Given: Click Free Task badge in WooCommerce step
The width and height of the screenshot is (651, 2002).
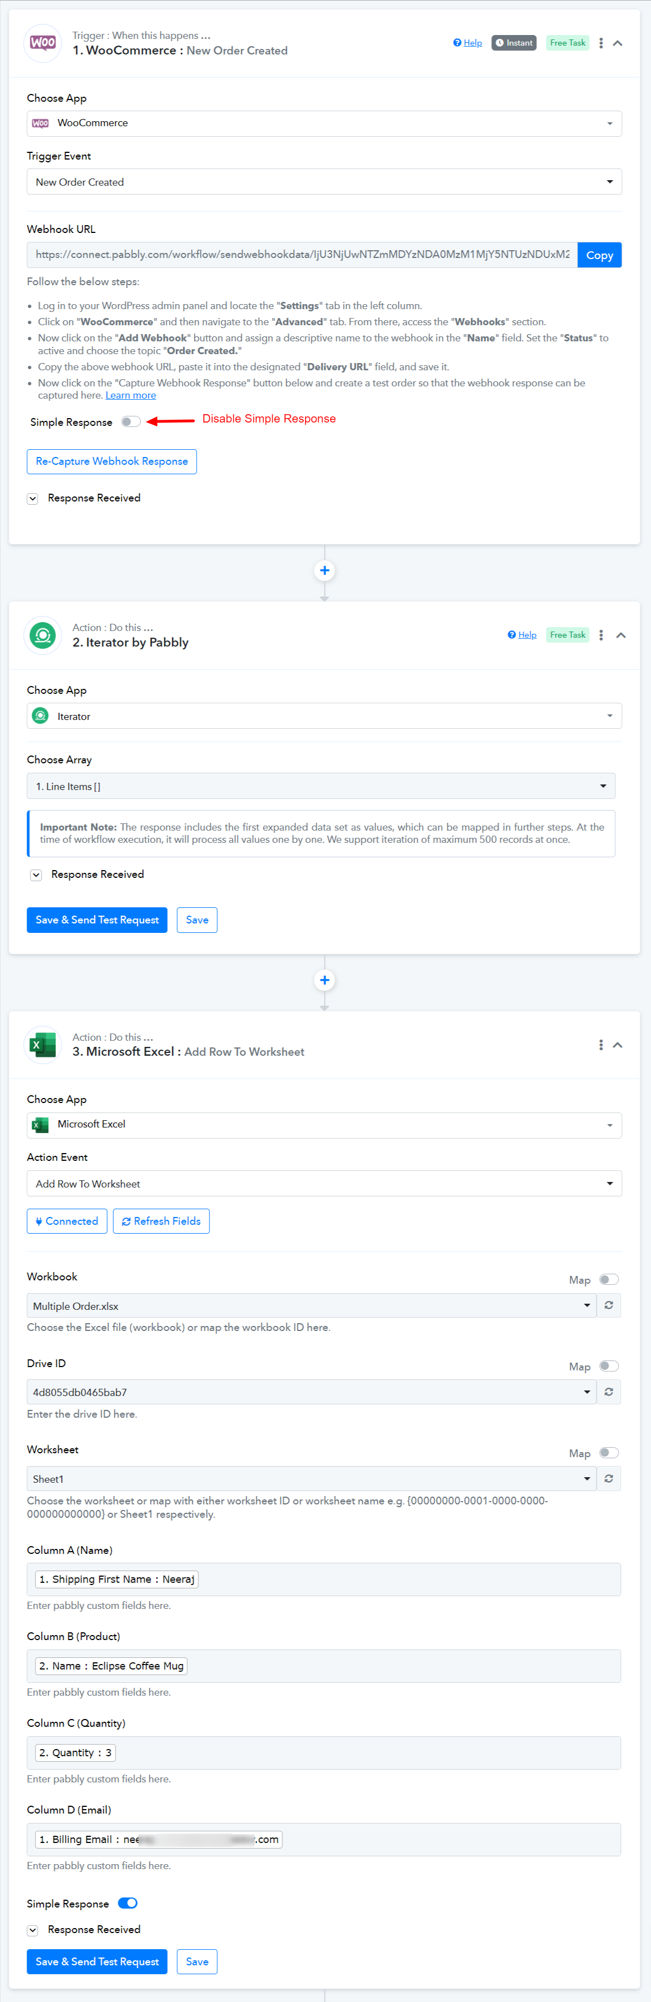Looking at the screenshot, I should click(x=568, y=43).
